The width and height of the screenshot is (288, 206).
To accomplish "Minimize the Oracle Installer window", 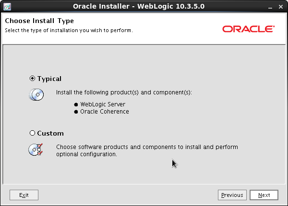I will (x=270, y=7).
